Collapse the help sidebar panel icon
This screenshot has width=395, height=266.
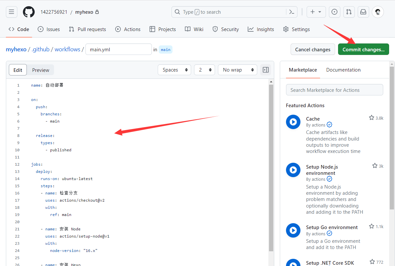click(x=266, y=70)
